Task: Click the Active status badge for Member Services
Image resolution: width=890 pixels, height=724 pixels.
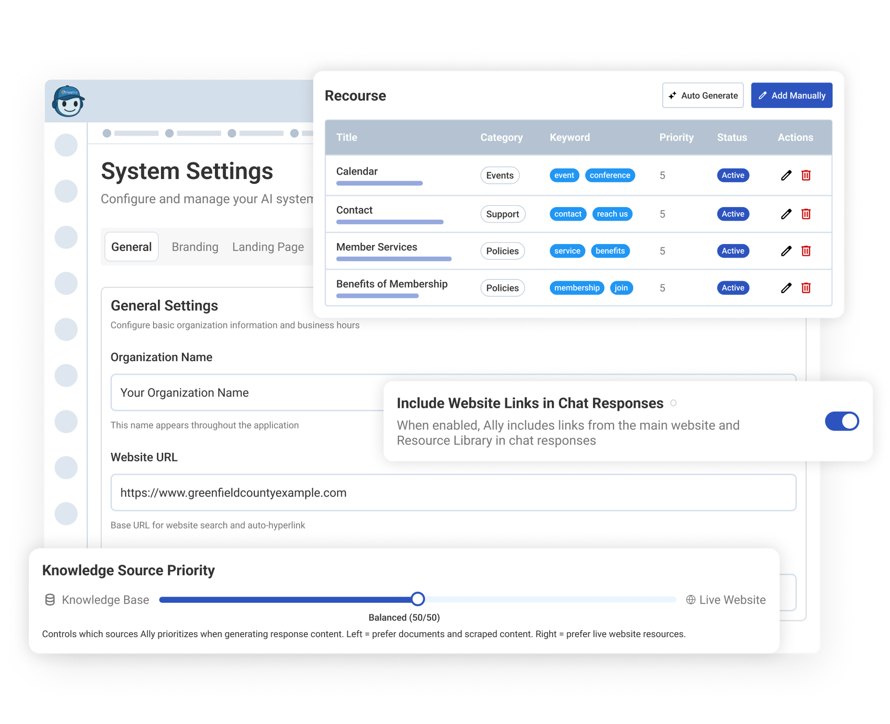Action: [733, 251]
